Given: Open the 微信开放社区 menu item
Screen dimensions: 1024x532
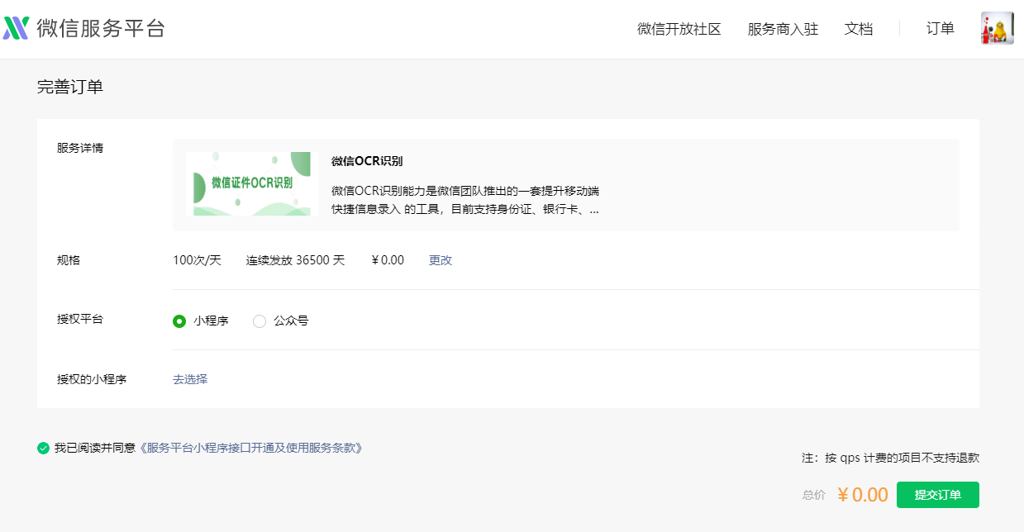Looking at the screenshot, I should (679, 29).
